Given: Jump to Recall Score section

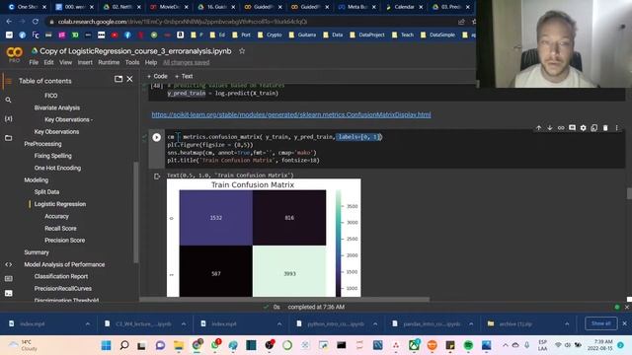Looking at the screenshot, I should [x=60, y=228].
